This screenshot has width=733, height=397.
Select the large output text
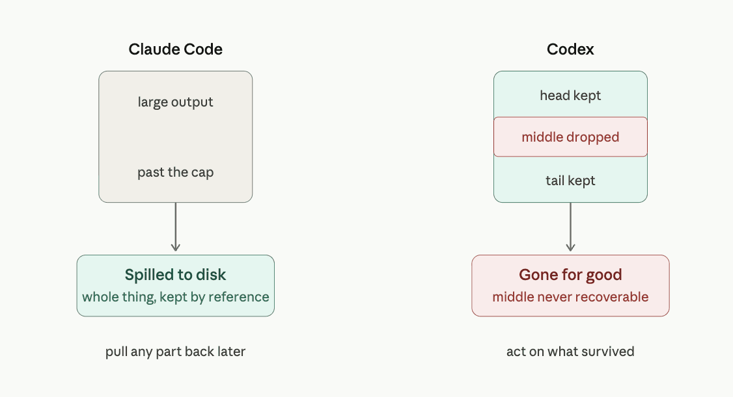coord(175,102)
